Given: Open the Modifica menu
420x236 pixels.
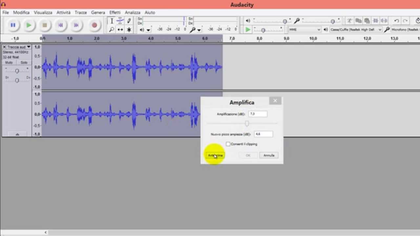Looking at the screenshot, I should pyautogui.click(x=21, y=12).
